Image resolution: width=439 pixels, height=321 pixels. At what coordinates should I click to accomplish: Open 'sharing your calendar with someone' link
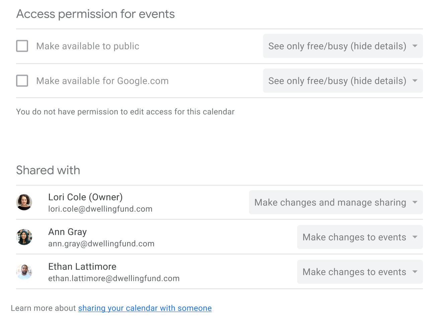point(145,308)
